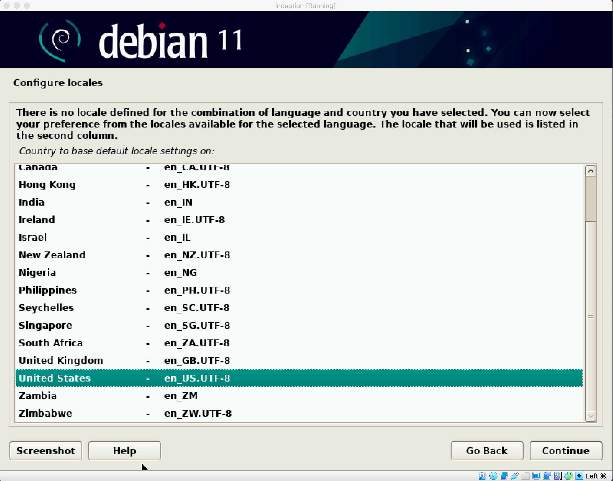Click the Go Back button
Viewport: 613px width, 481px height.
tap(487, 451)
